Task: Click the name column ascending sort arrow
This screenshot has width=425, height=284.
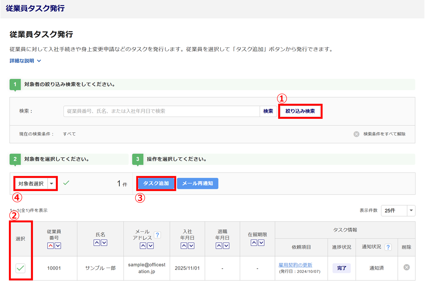Action: pos(97,243)
